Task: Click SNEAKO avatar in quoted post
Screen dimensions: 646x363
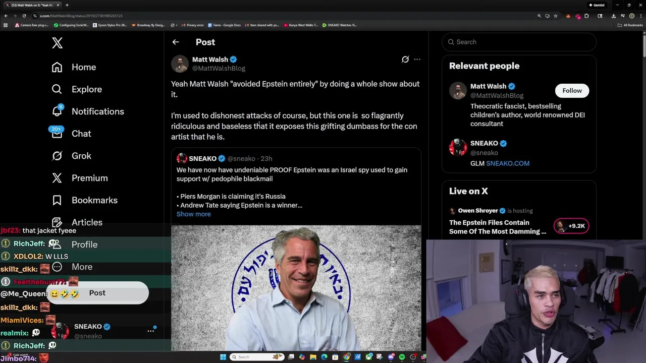Action: [x=182, y=159]
